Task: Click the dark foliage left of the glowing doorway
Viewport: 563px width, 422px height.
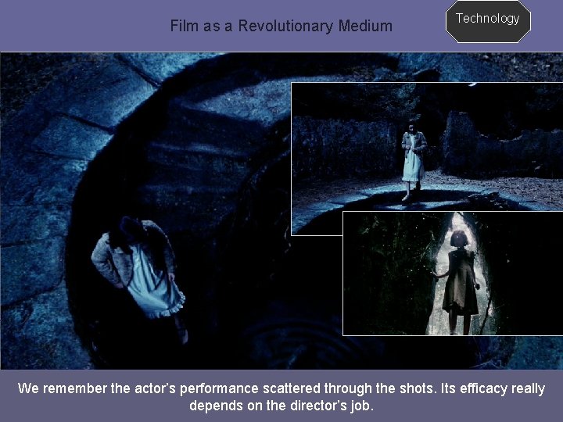Action: pos(389,273)
